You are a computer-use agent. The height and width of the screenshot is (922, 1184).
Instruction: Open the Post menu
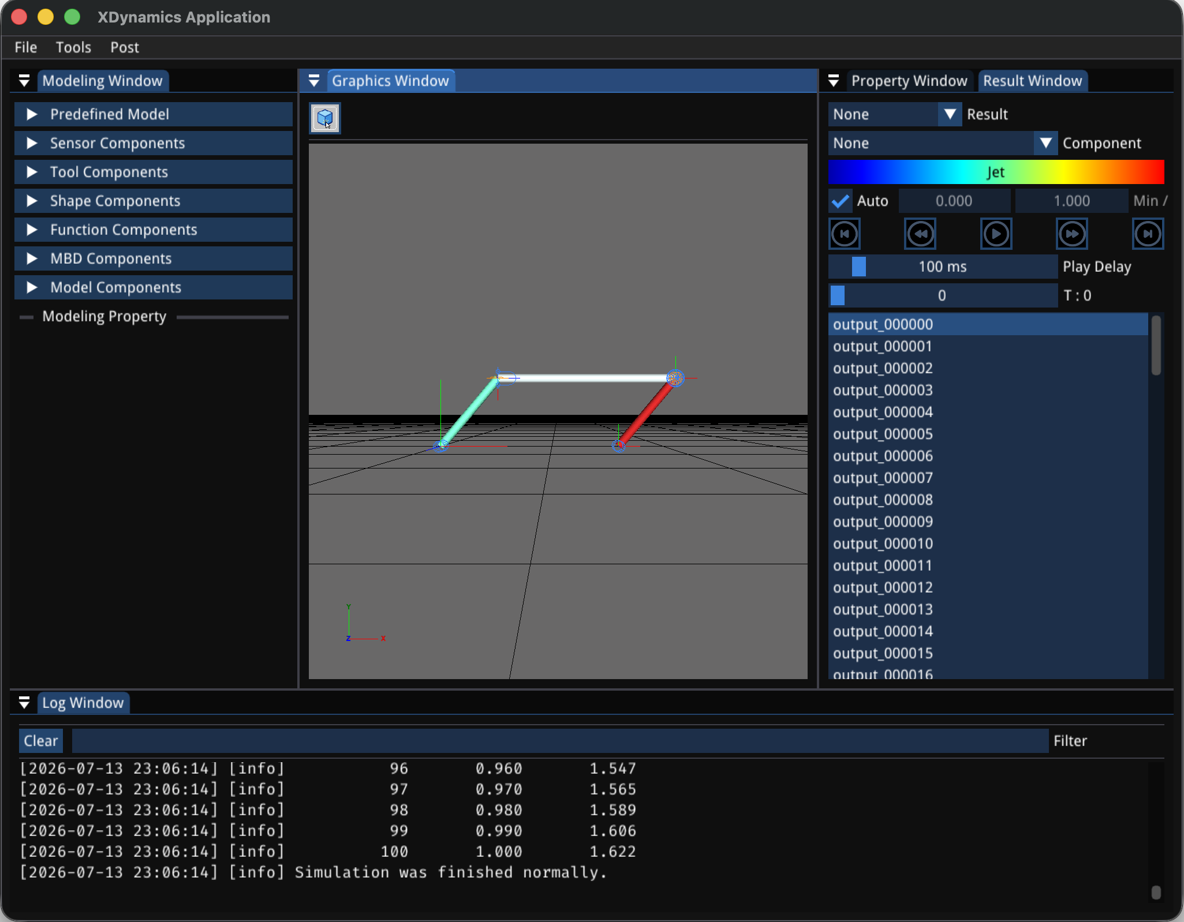[125, 47]
